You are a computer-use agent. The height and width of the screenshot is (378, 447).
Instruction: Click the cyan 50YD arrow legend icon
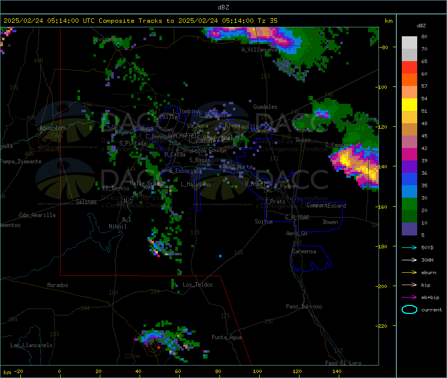[x=409, y=247]
